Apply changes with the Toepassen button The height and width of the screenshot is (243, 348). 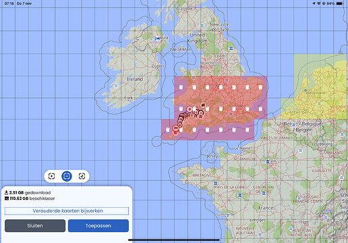pos(98,225)
